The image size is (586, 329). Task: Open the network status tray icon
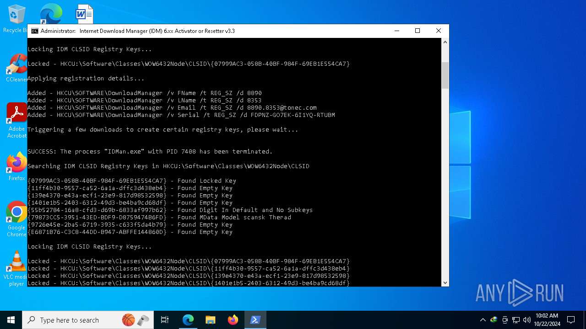tap(516, 320)
